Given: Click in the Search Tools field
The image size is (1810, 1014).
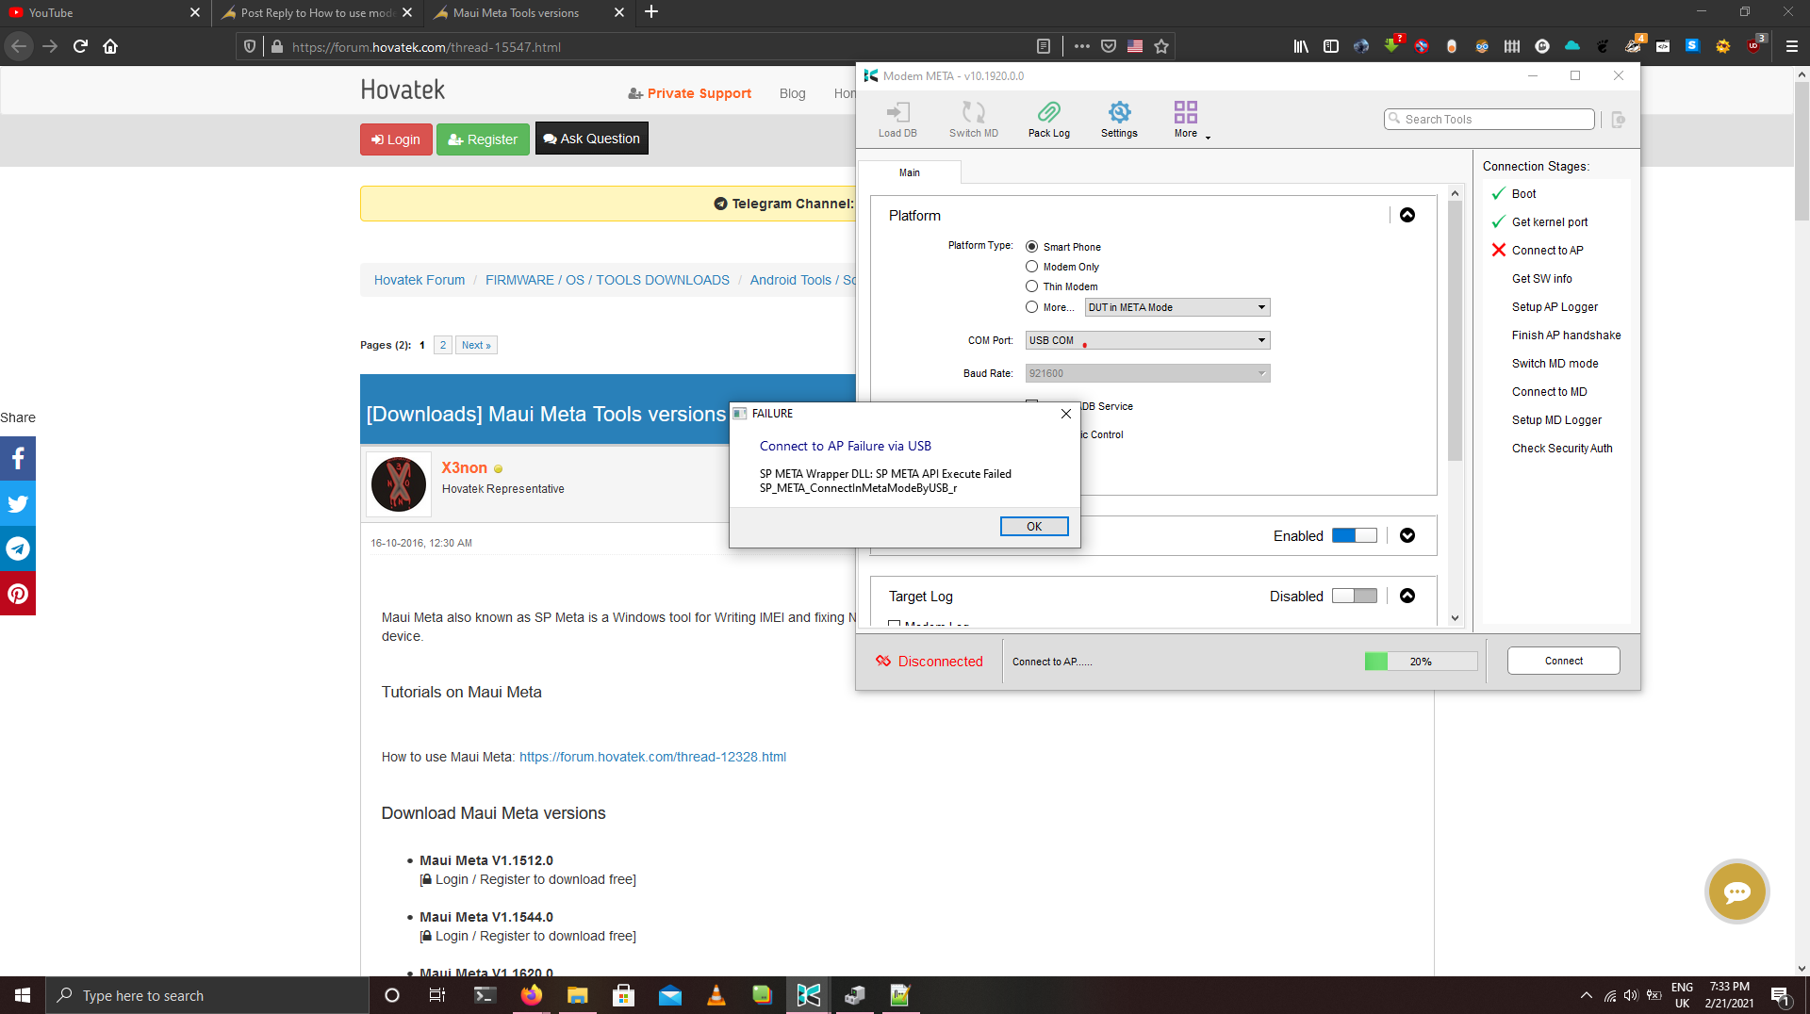Looking at the screenshot, I should pos(1489,119).
